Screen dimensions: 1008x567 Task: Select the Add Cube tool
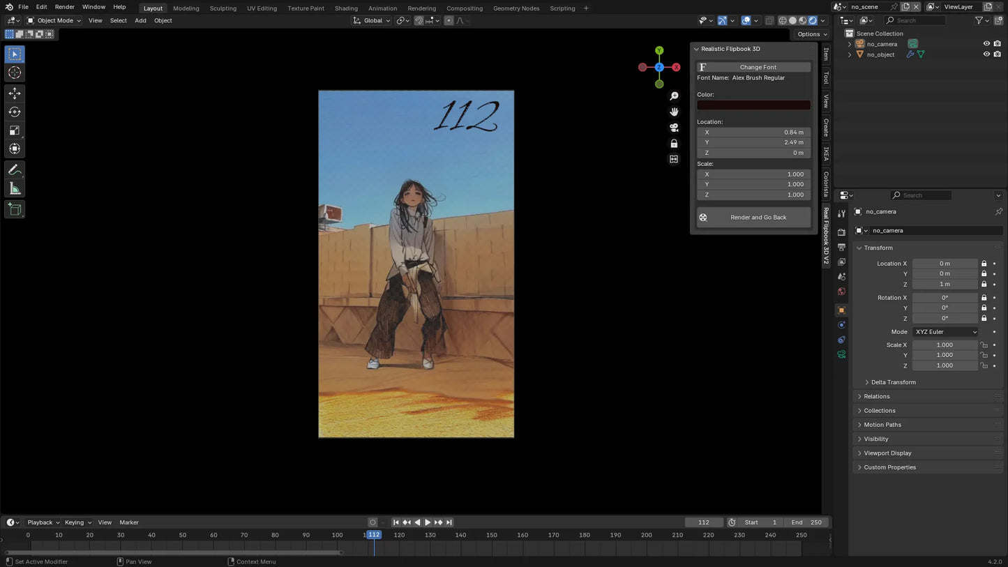point(15,209)
